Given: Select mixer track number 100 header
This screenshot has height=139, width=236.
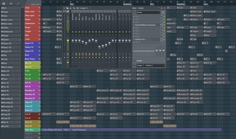Looking at the screenshot, I should (119, 11).
